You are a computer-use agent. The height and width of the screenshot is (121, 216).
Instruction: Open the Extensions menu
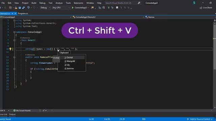(78, 3)
